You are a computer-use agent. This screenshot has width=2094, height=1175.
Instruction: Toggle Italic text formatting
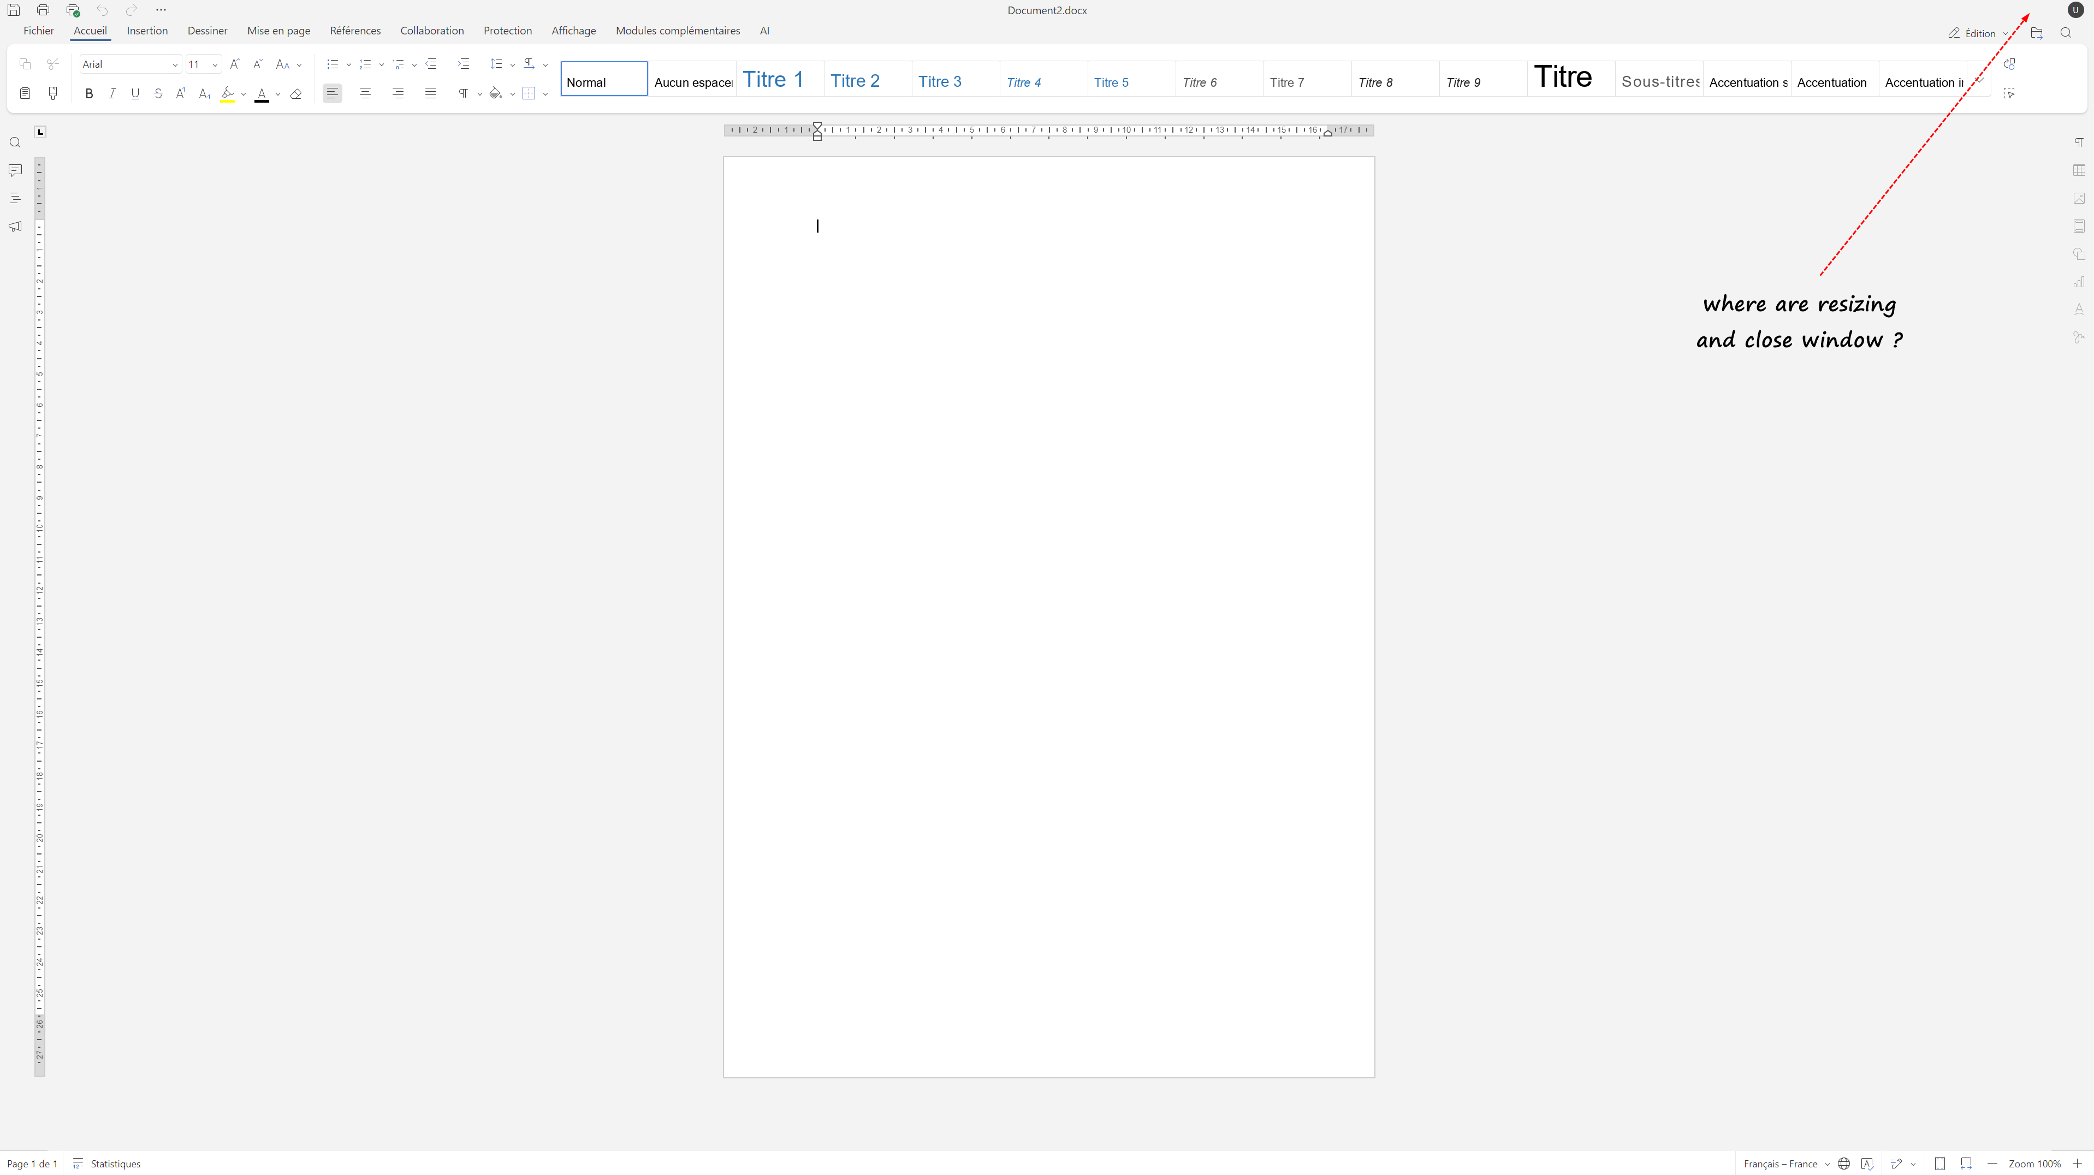coord(112,94)
